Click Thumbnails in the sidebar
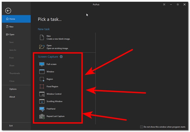The height and width of the screenshot is (132, 190). tap(15, 73)
